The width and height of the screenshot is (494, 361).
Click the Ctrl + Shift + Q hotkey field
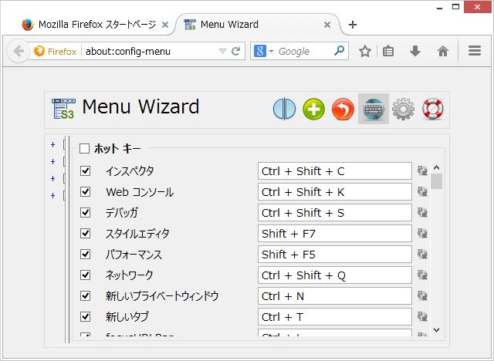(334, 275)
